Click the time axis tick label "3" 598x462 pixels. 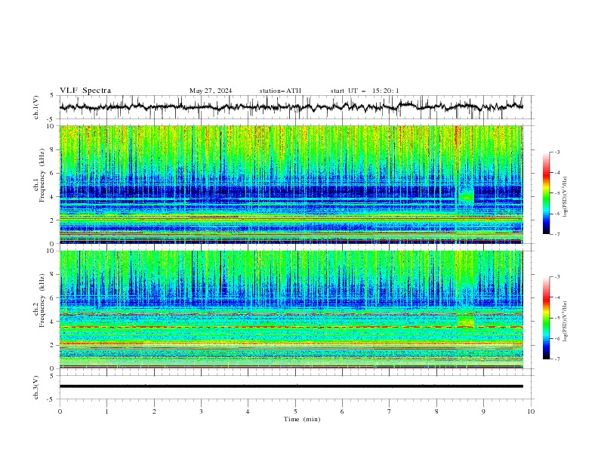201,411
